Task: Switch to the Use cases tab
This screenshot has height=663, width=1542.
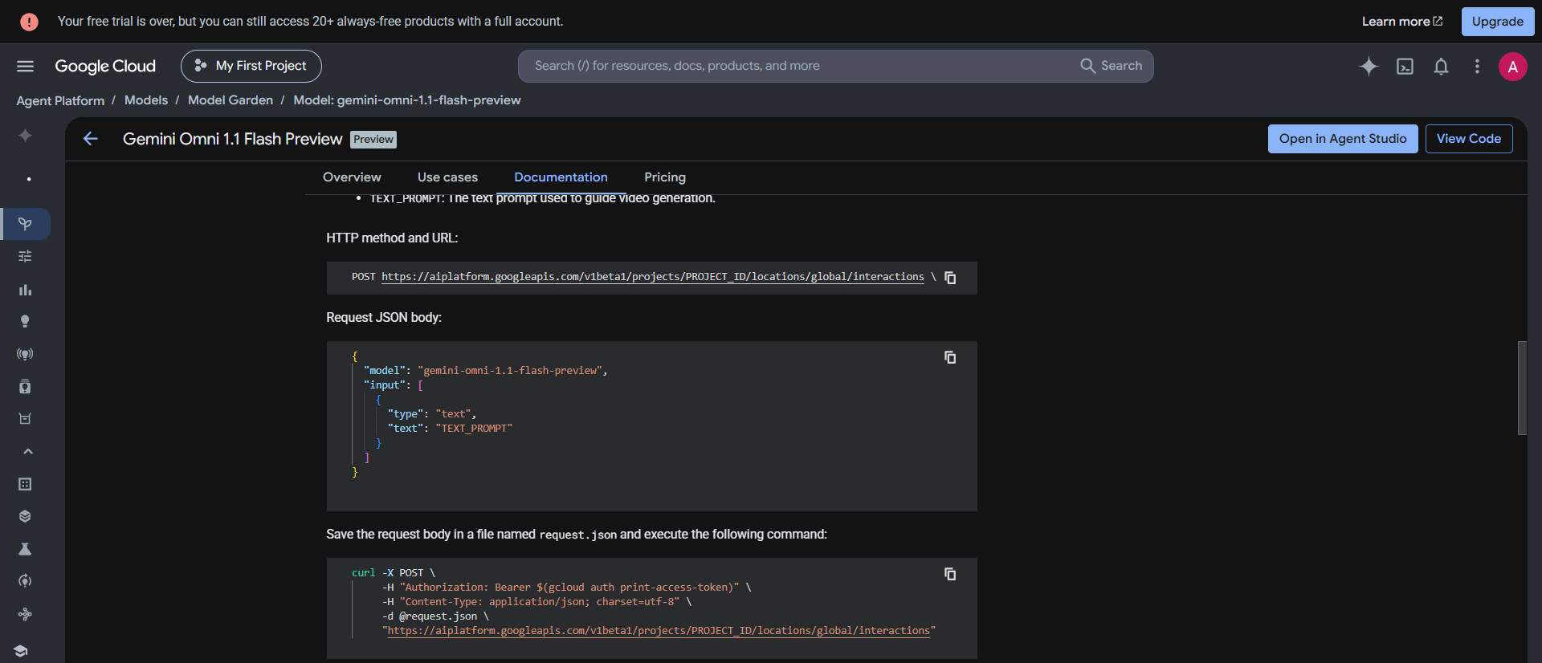Action: (447, 177)
